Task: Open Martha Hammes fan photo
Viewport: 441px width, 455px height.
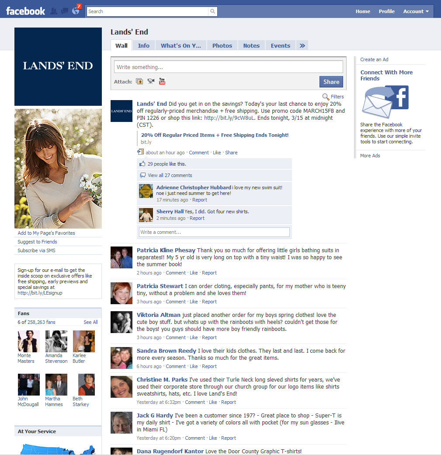Action: tap(56, 385)
